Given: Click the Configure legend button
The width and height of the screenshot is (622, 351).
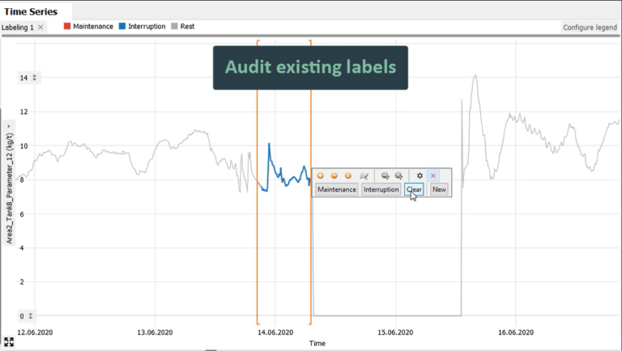Looking at the screenshot, I should tap(590, 27).
